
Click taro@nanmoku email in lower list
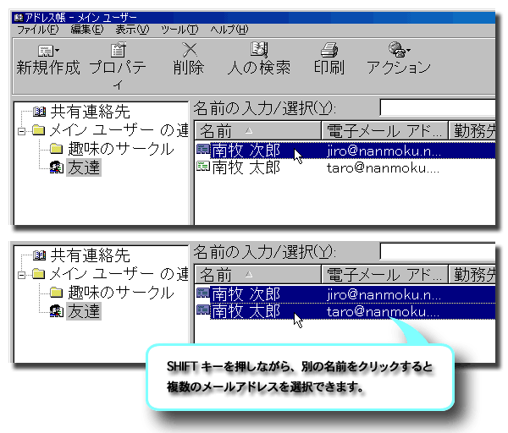tap(383, 312)
